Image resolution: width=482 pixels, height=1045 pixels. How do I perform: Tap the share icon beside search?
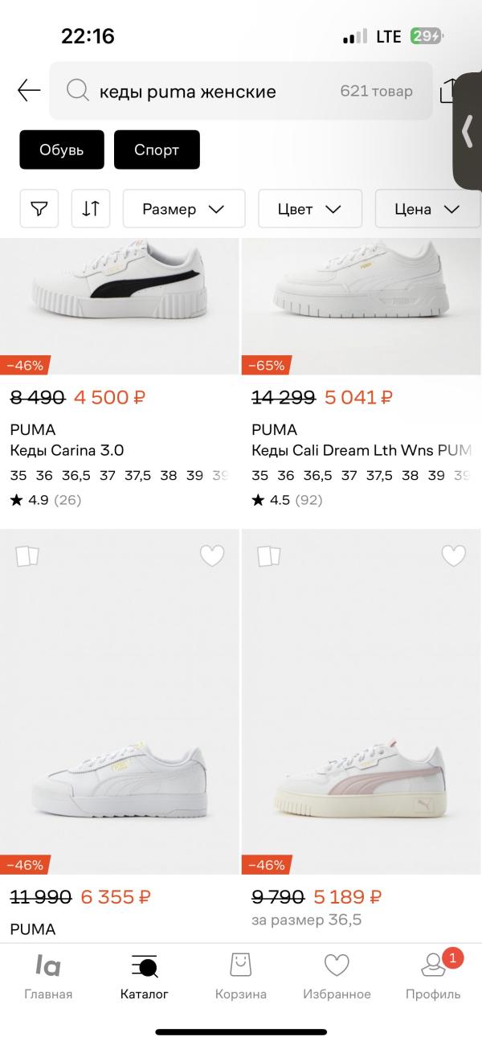tap(449, 91)
